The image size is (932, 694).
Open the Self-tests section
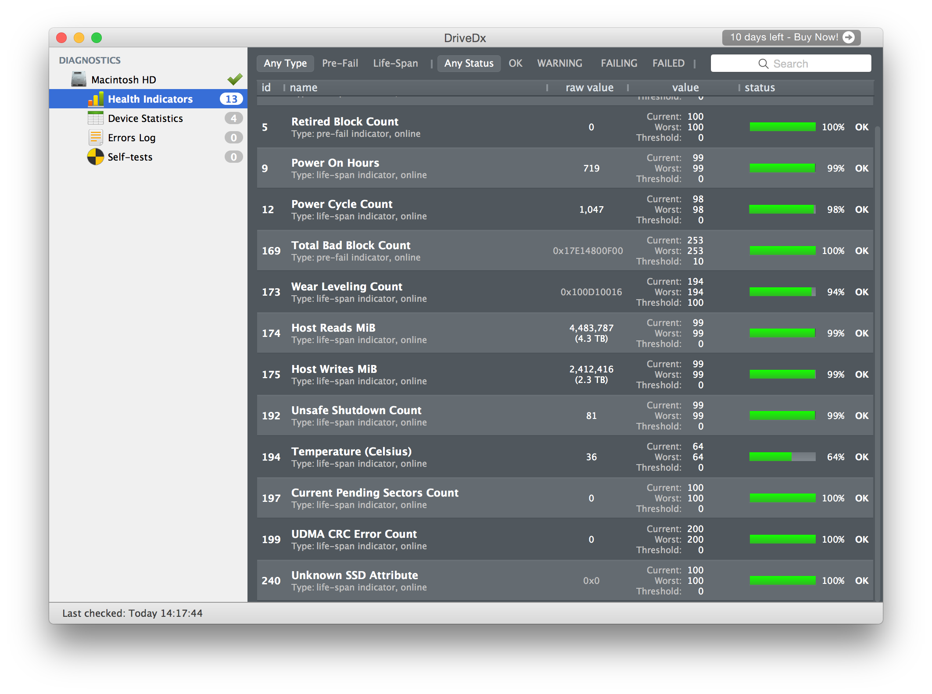click(x=148, y=157)
